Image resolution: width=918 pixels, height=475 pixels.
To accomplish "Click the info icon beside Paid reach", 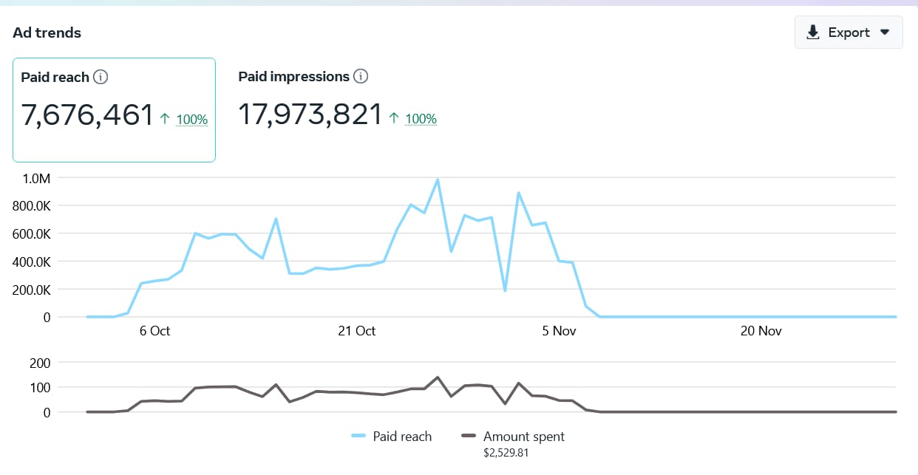I will (101, 77).
